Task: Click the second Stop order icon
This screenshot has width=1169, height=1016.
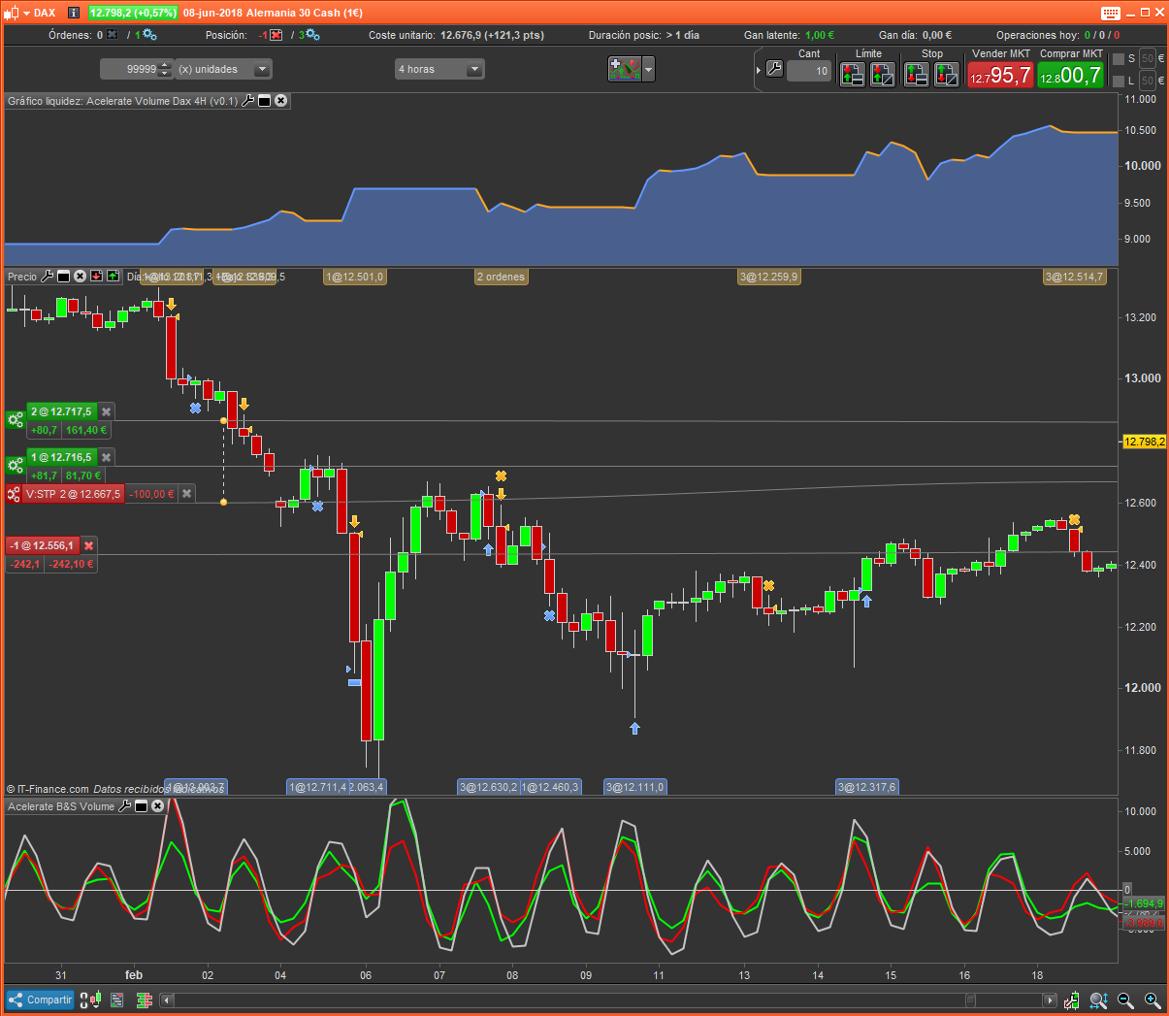Action: [947, 74]
